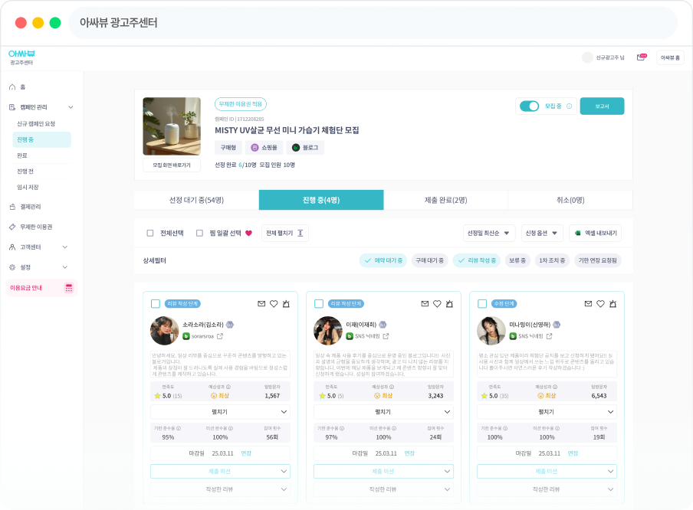
Task: Open 결제관리 via its payment icon
Action: (12, 207)
